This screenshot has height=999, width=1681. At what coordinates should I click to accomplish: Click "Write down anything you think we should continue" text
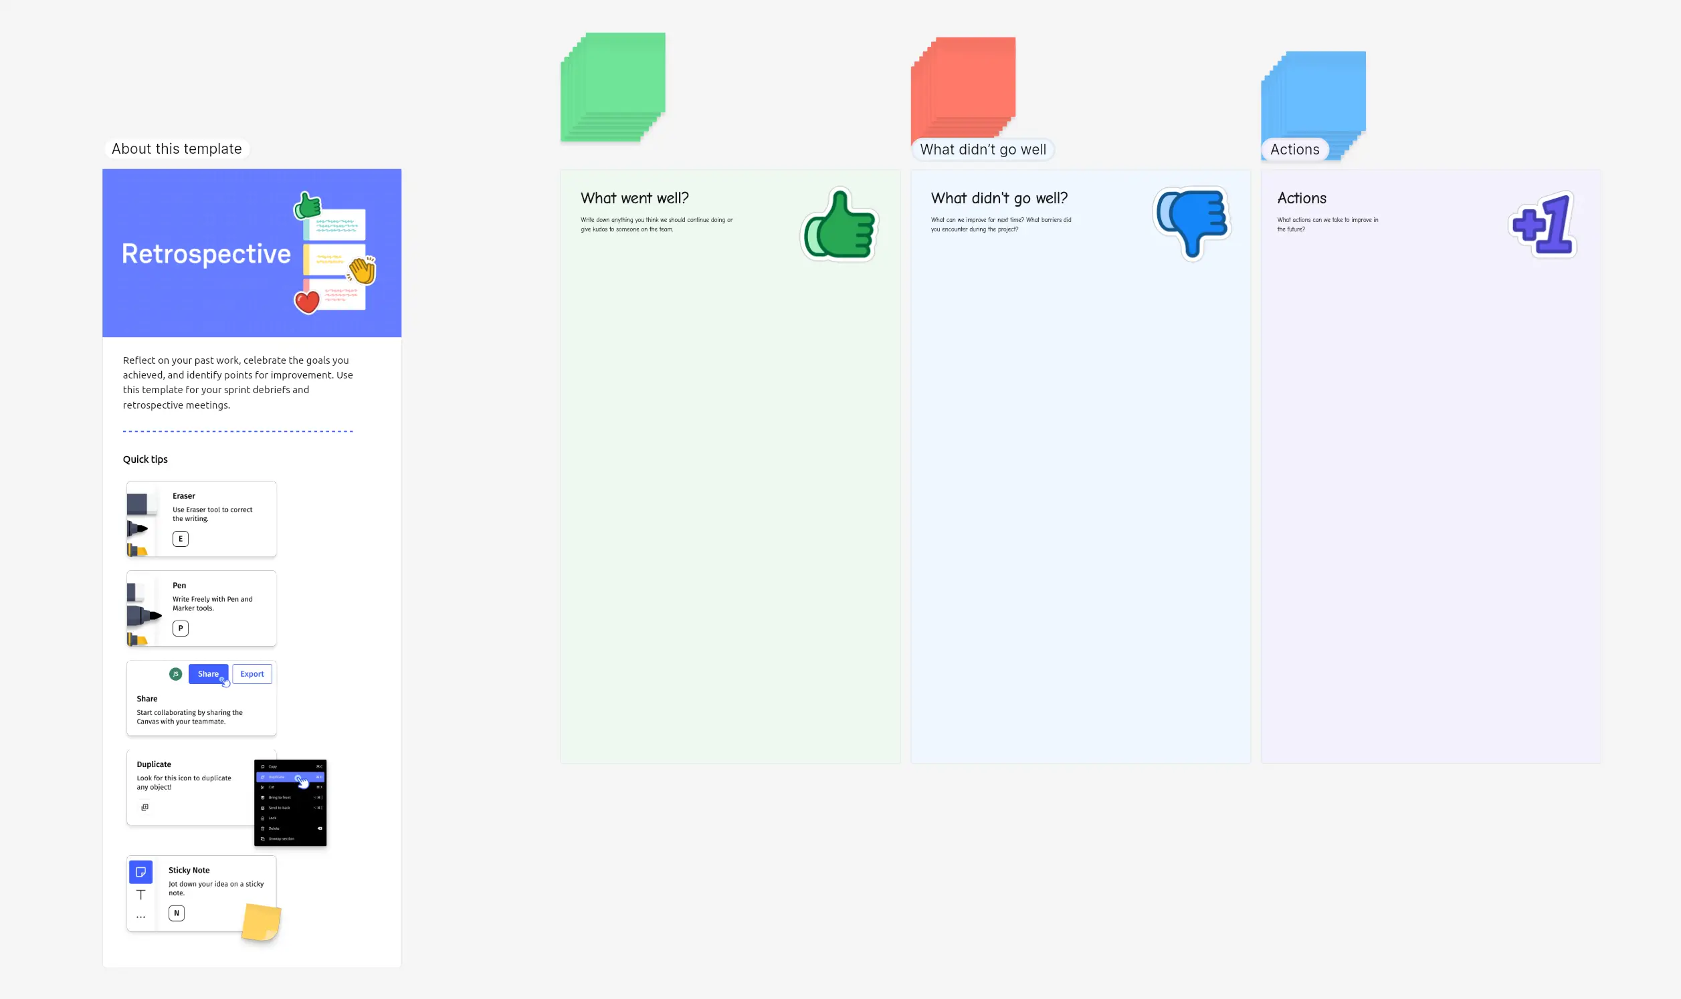[x=656, y=224]
